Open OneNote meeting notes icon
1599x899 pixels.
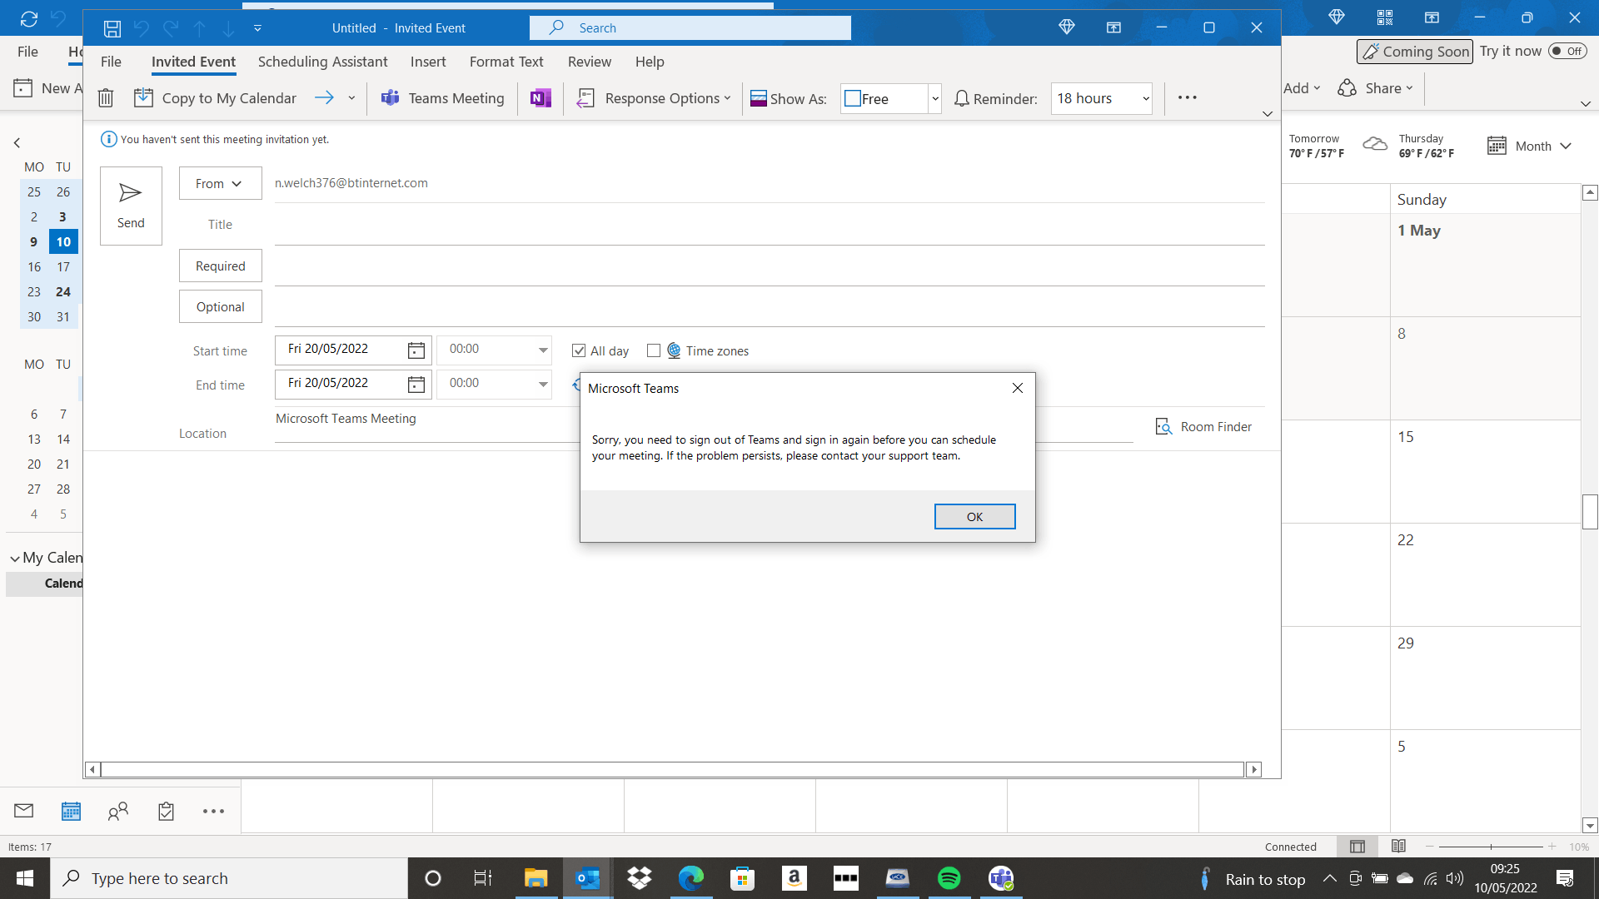tap(540, 97)
